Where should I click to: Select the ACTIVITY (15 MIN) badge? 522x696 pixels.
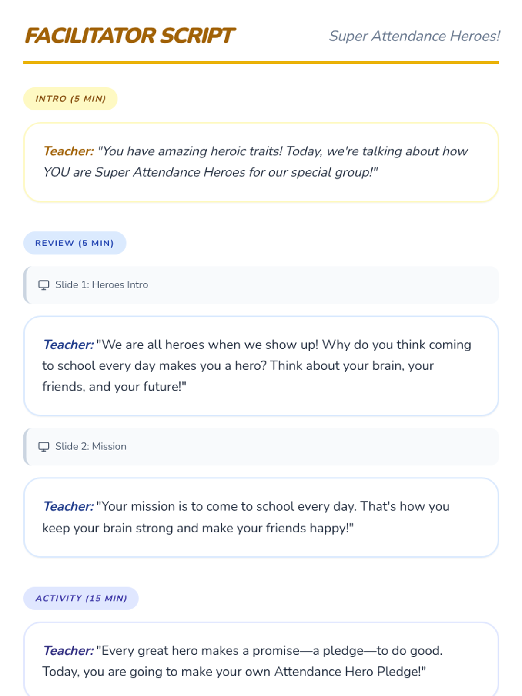(x=81, y=598)
